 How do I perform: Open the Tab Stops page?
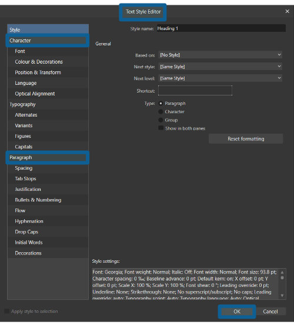click(48, 179)
